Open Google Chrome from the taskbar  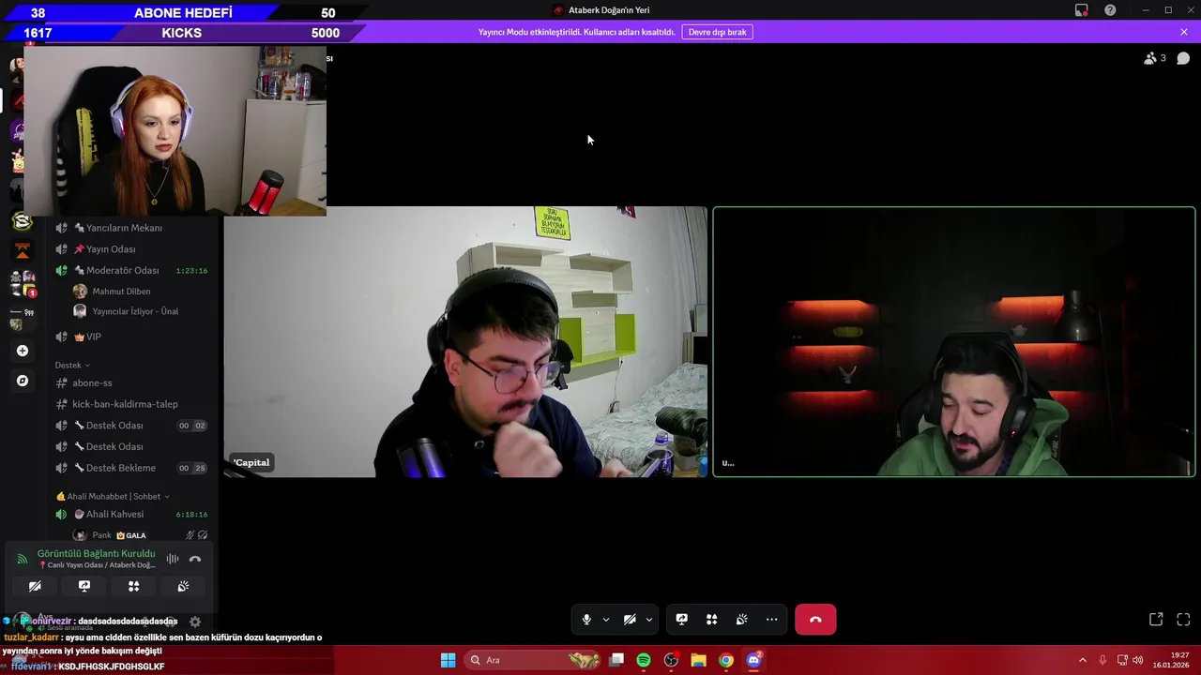[x=726, y=660]
